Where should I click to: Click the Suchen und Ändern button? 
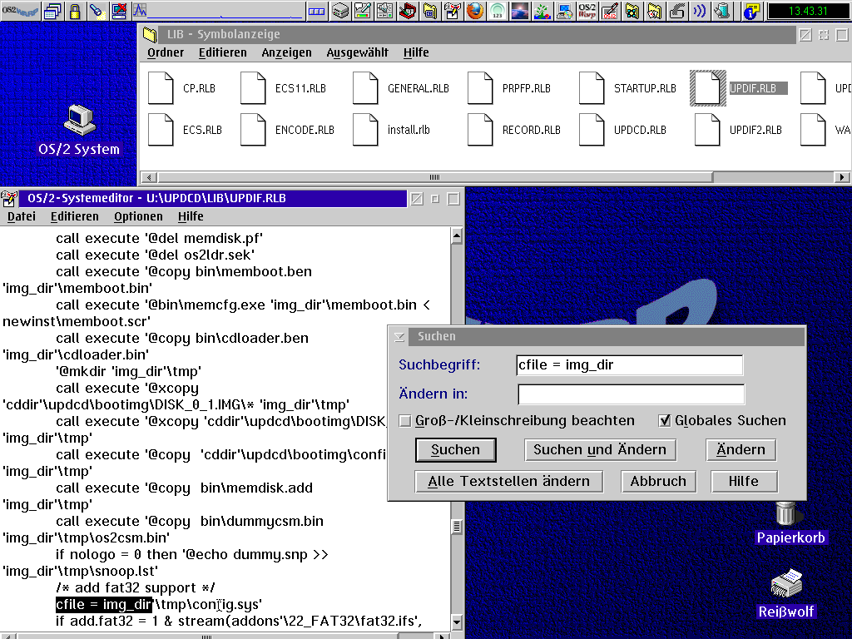point(600,450)
